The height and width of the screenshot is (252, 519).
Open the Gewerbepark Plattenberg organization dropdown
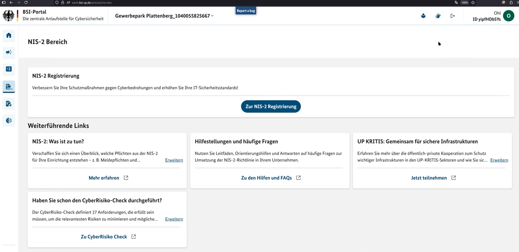pos(164,16)
